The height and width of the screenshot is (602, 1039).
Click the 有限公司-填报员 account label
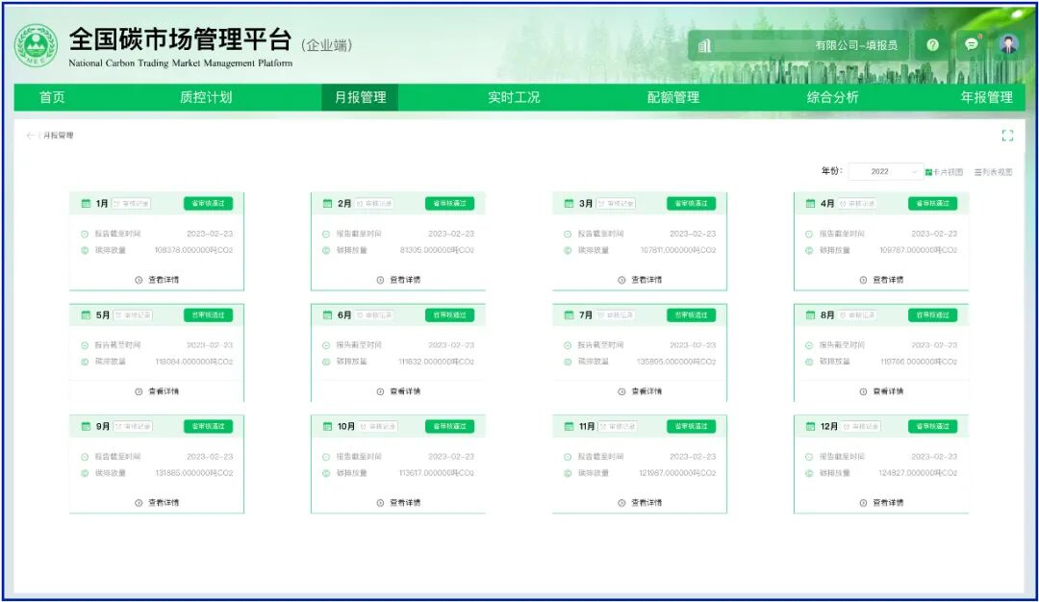[856, 45]
